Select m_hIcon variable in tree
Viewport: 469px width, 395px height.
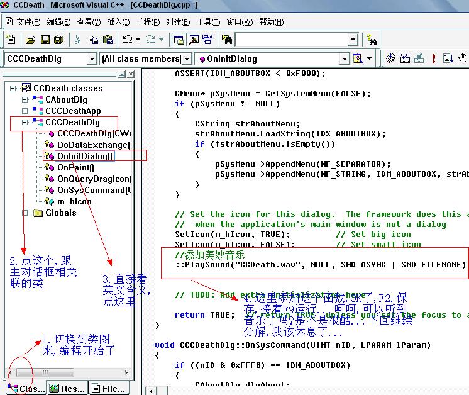[x=74, y=202]
